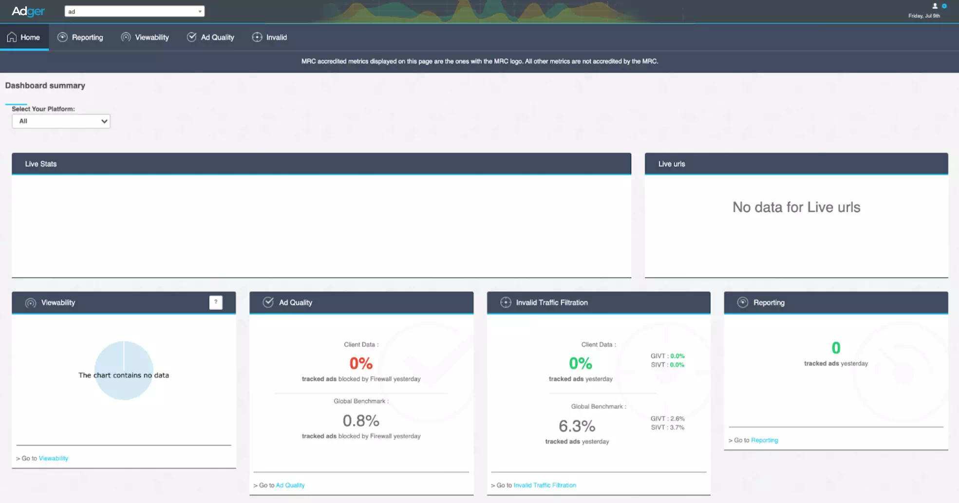Image resolution: width=959 pixels, height=503 pixels.
Task: Follow the Go to Viewability link
Action: 53,458
